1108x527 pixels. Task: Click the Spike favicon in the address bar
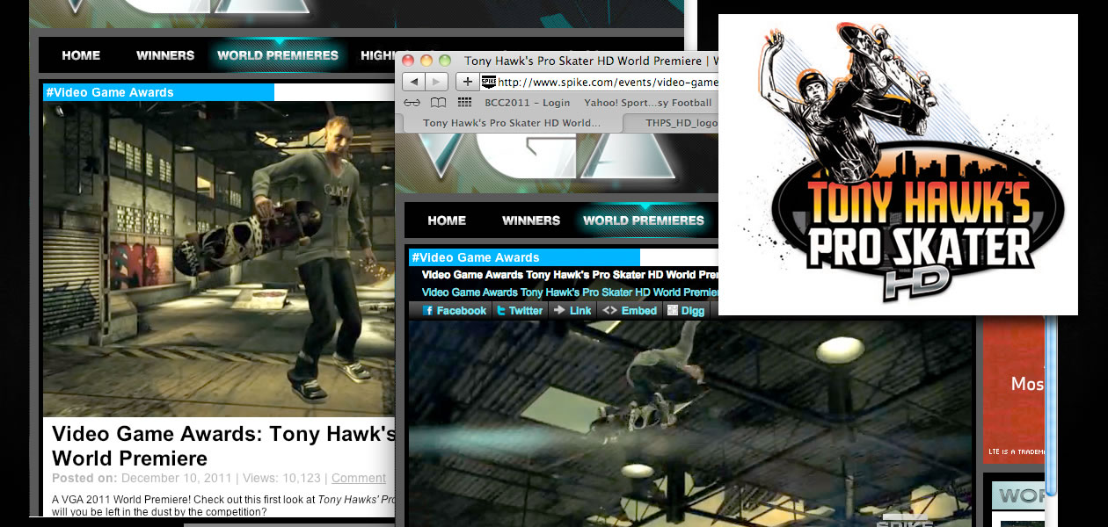488,82
